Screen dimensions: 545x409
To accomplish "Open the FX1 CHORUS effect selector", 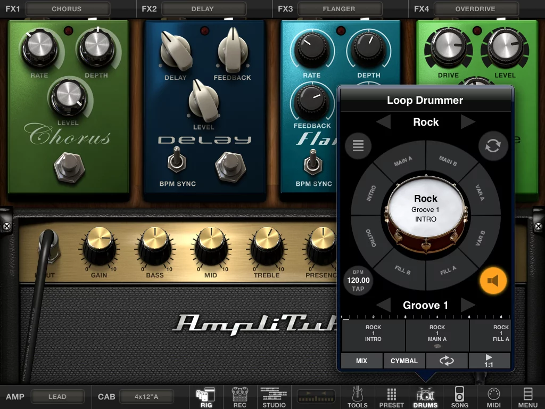I will tap(68, 8).
